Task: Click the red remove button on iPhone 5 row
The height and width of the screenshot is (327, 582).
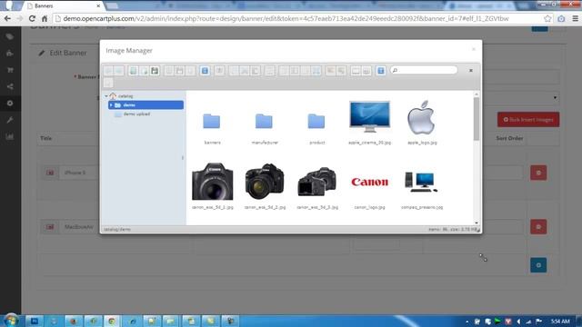Action: click(x=538, y=173)
